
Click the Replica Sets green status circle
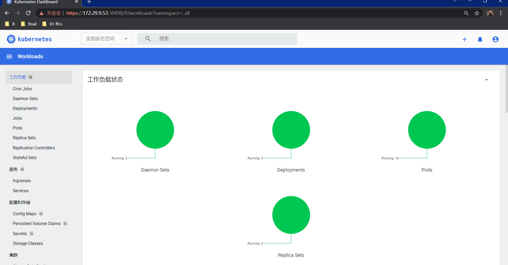tap(291, 215)
